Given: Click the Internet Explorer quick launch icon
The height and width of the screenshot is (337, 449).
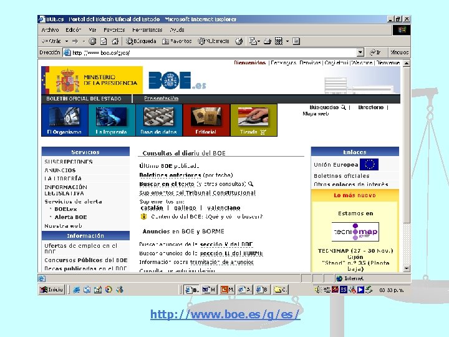Looking at the screenshot, I should pyautogui.click(x=76, y=290).
